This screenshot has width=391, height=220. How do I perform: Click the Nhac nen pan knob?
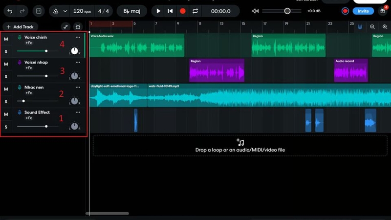[x=74, y=101]
